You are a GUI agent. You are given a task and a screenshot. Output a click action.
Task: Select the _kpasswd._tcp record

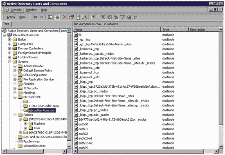88,73
